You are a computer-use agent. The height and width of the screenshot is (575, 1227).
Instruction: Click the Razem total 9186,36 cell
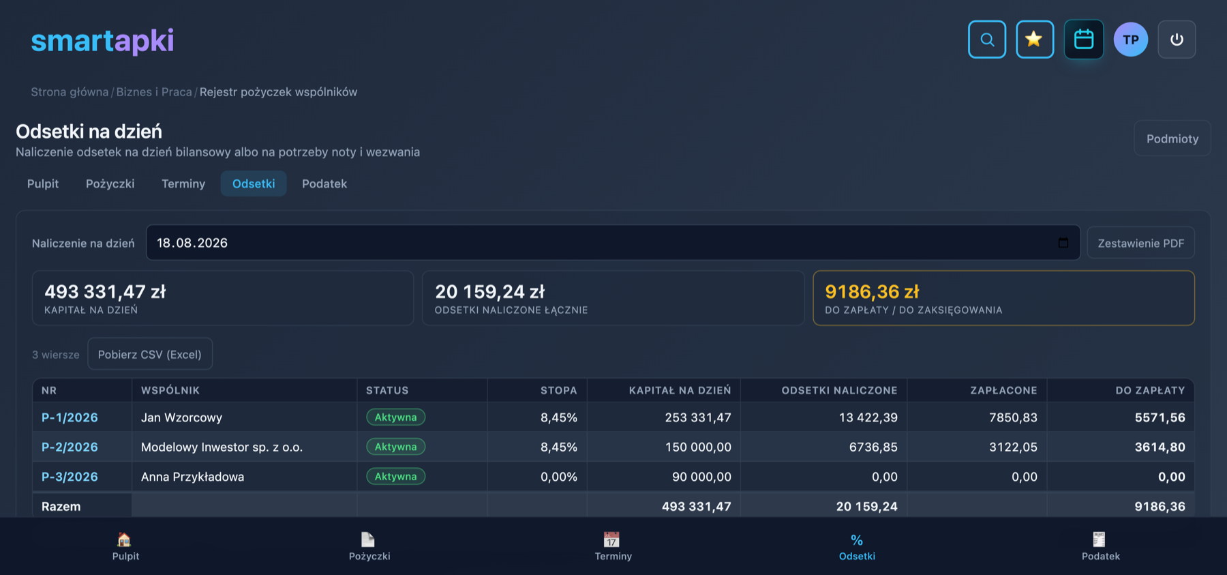(x=1121, y=506)
